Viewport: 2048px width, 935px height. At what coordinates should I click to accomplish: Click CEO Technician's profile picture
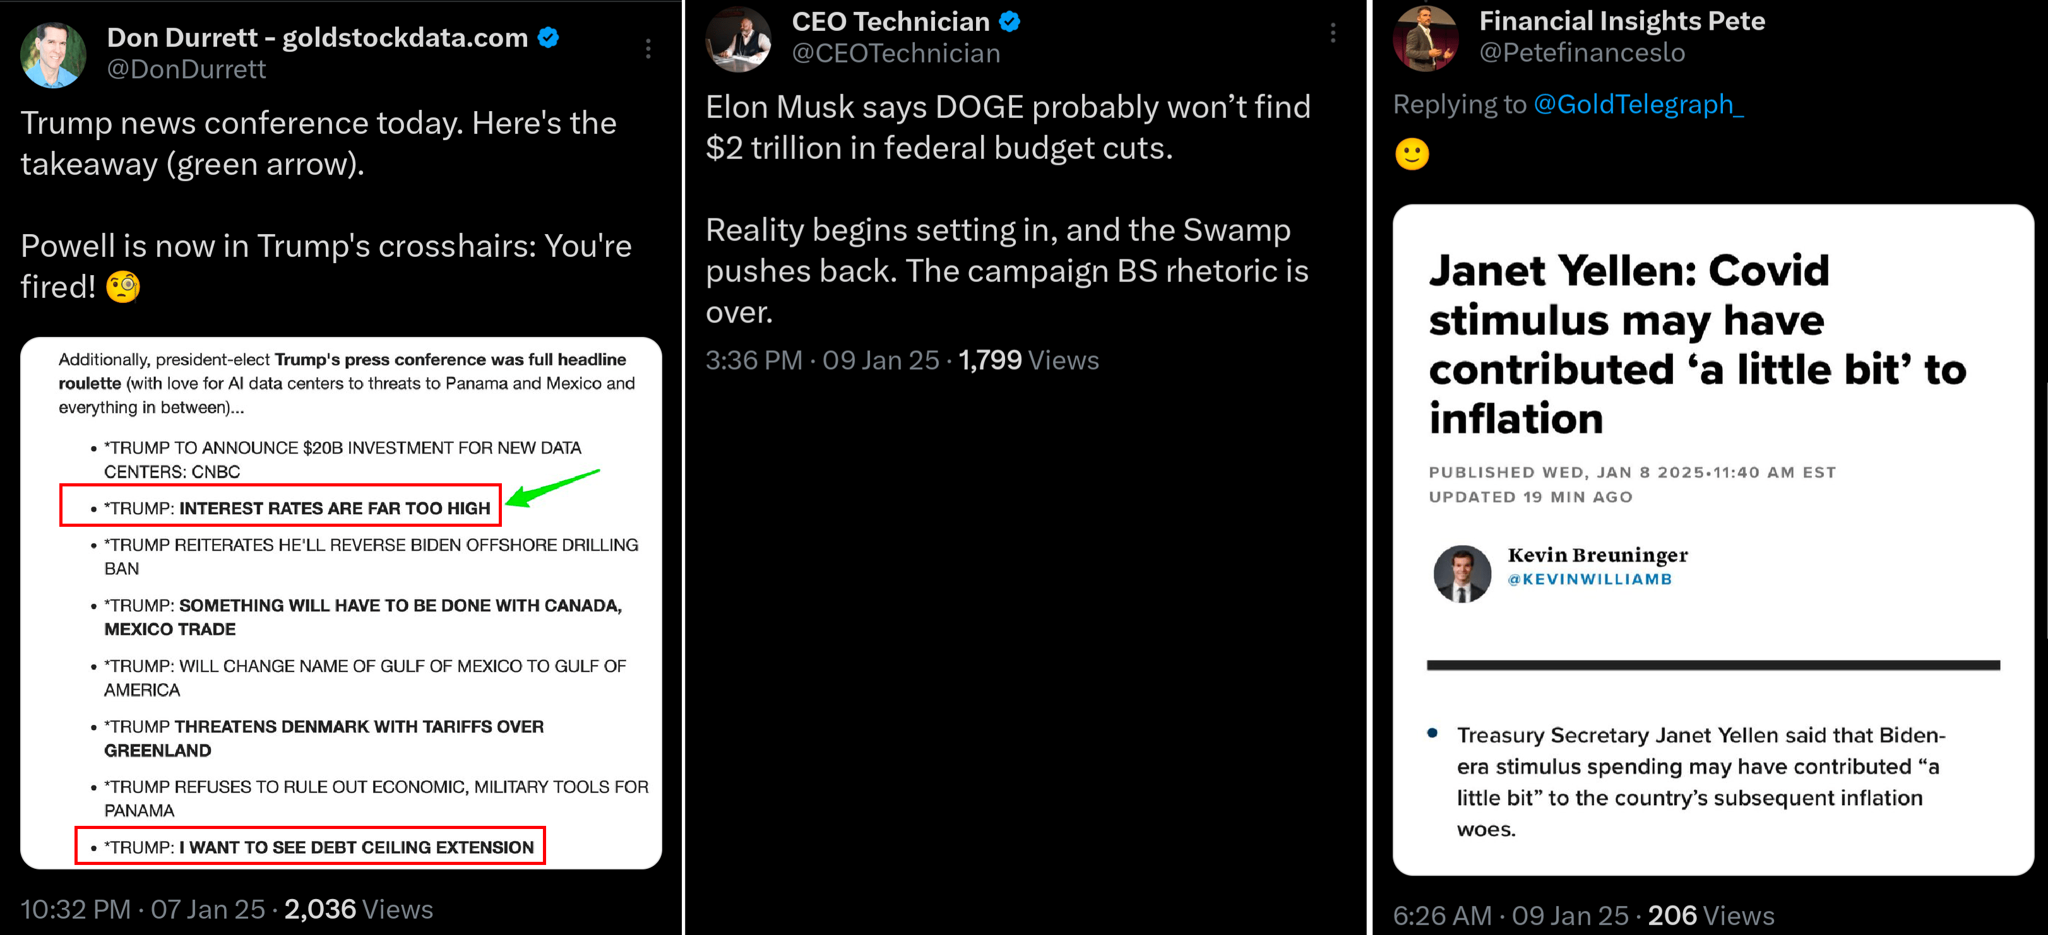coord(738,40)
